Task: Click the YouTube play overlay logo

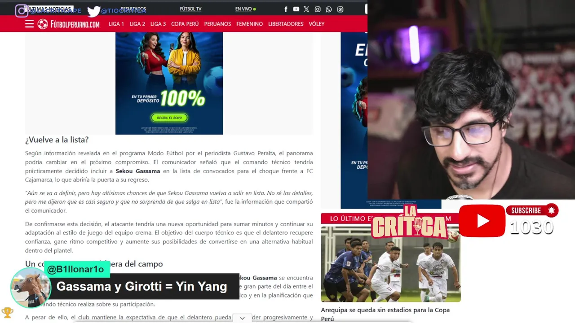Action: (x=482, y=221)
